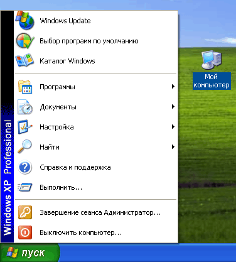Screen dimensions: 236x262
Task: Click the Найти magnifying glass icon
Action: pos(24,146)
